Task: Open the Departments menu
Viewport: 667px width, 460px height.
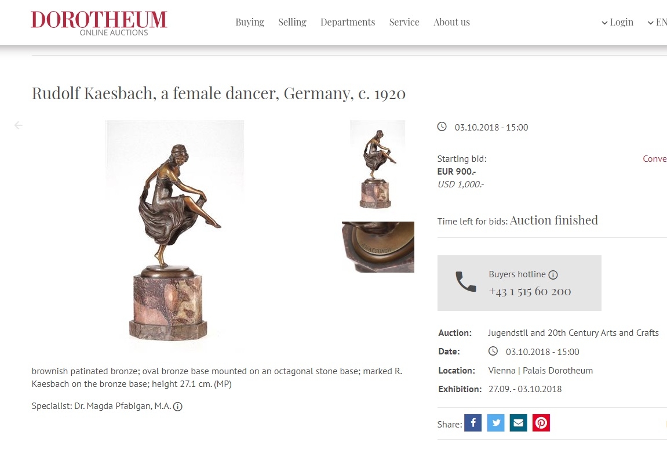Action: pyautogui.click(x=348, y=22)
